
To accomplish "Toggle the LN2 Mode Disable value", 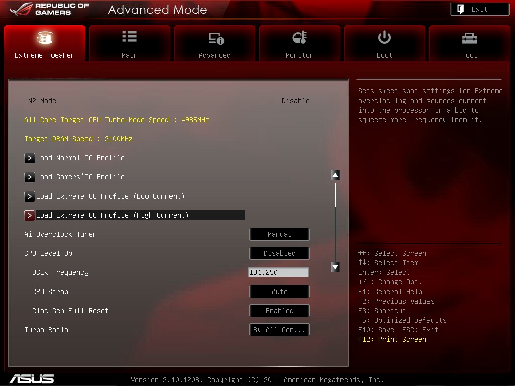I will [x=295, y=101].
